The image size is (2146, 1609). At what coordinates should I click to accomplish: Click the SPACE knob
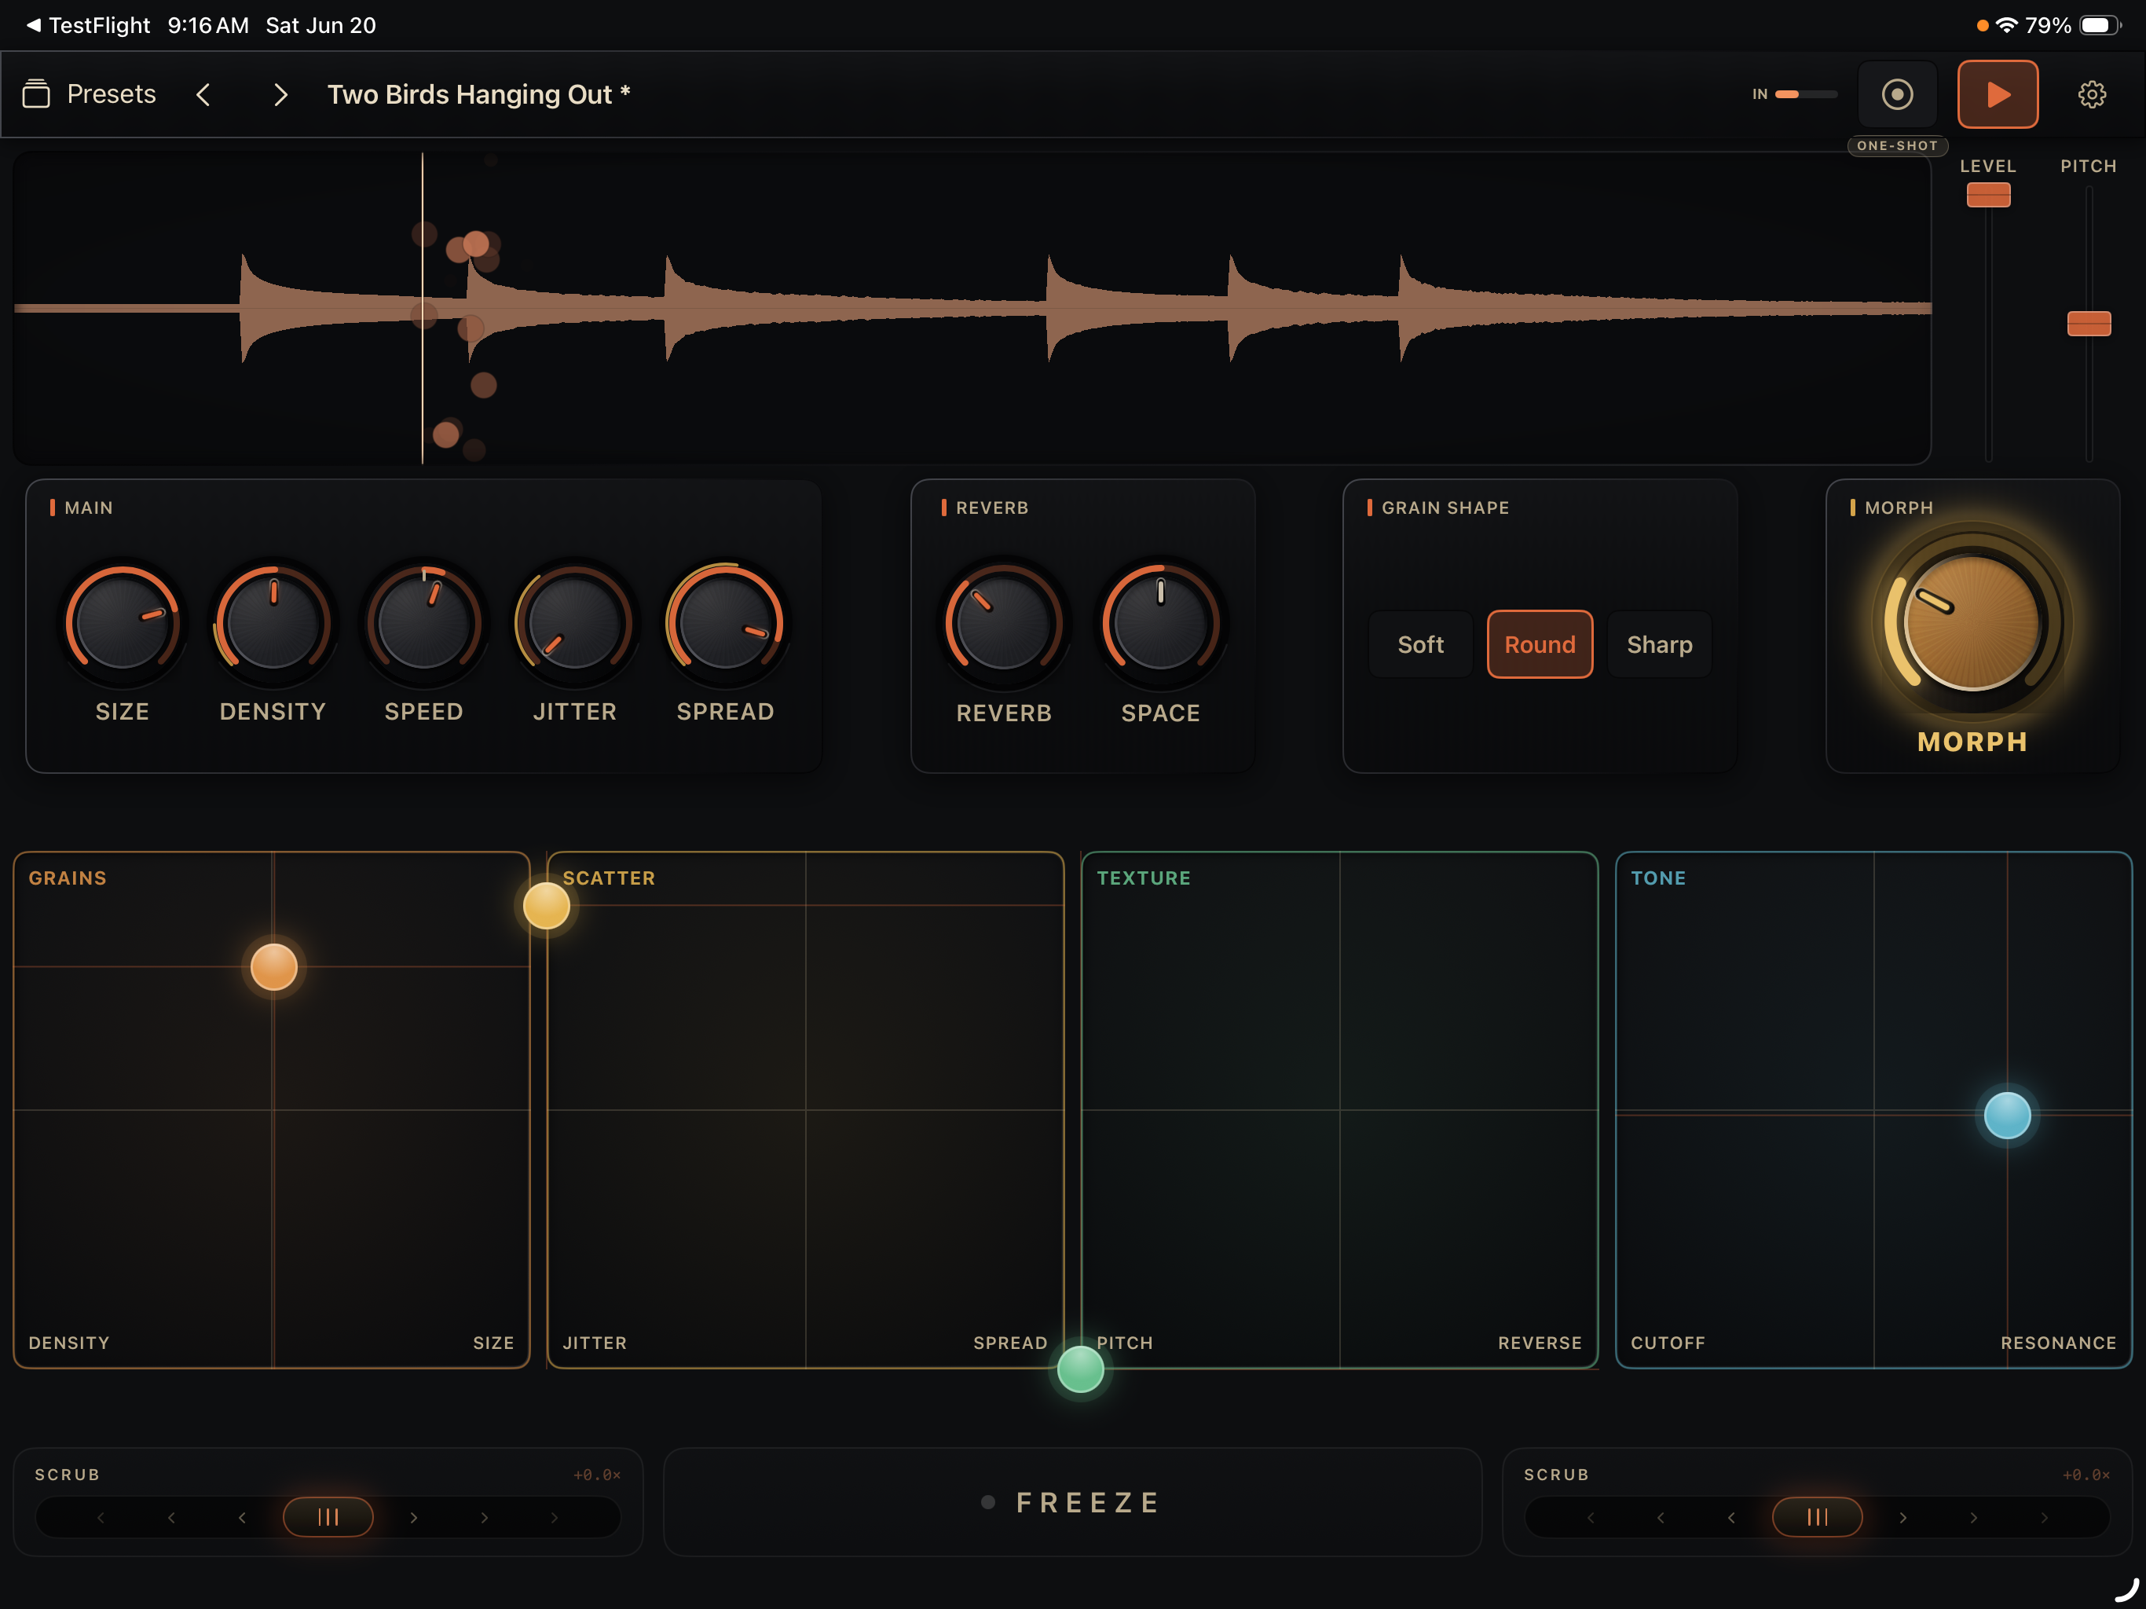point(1160,622)
